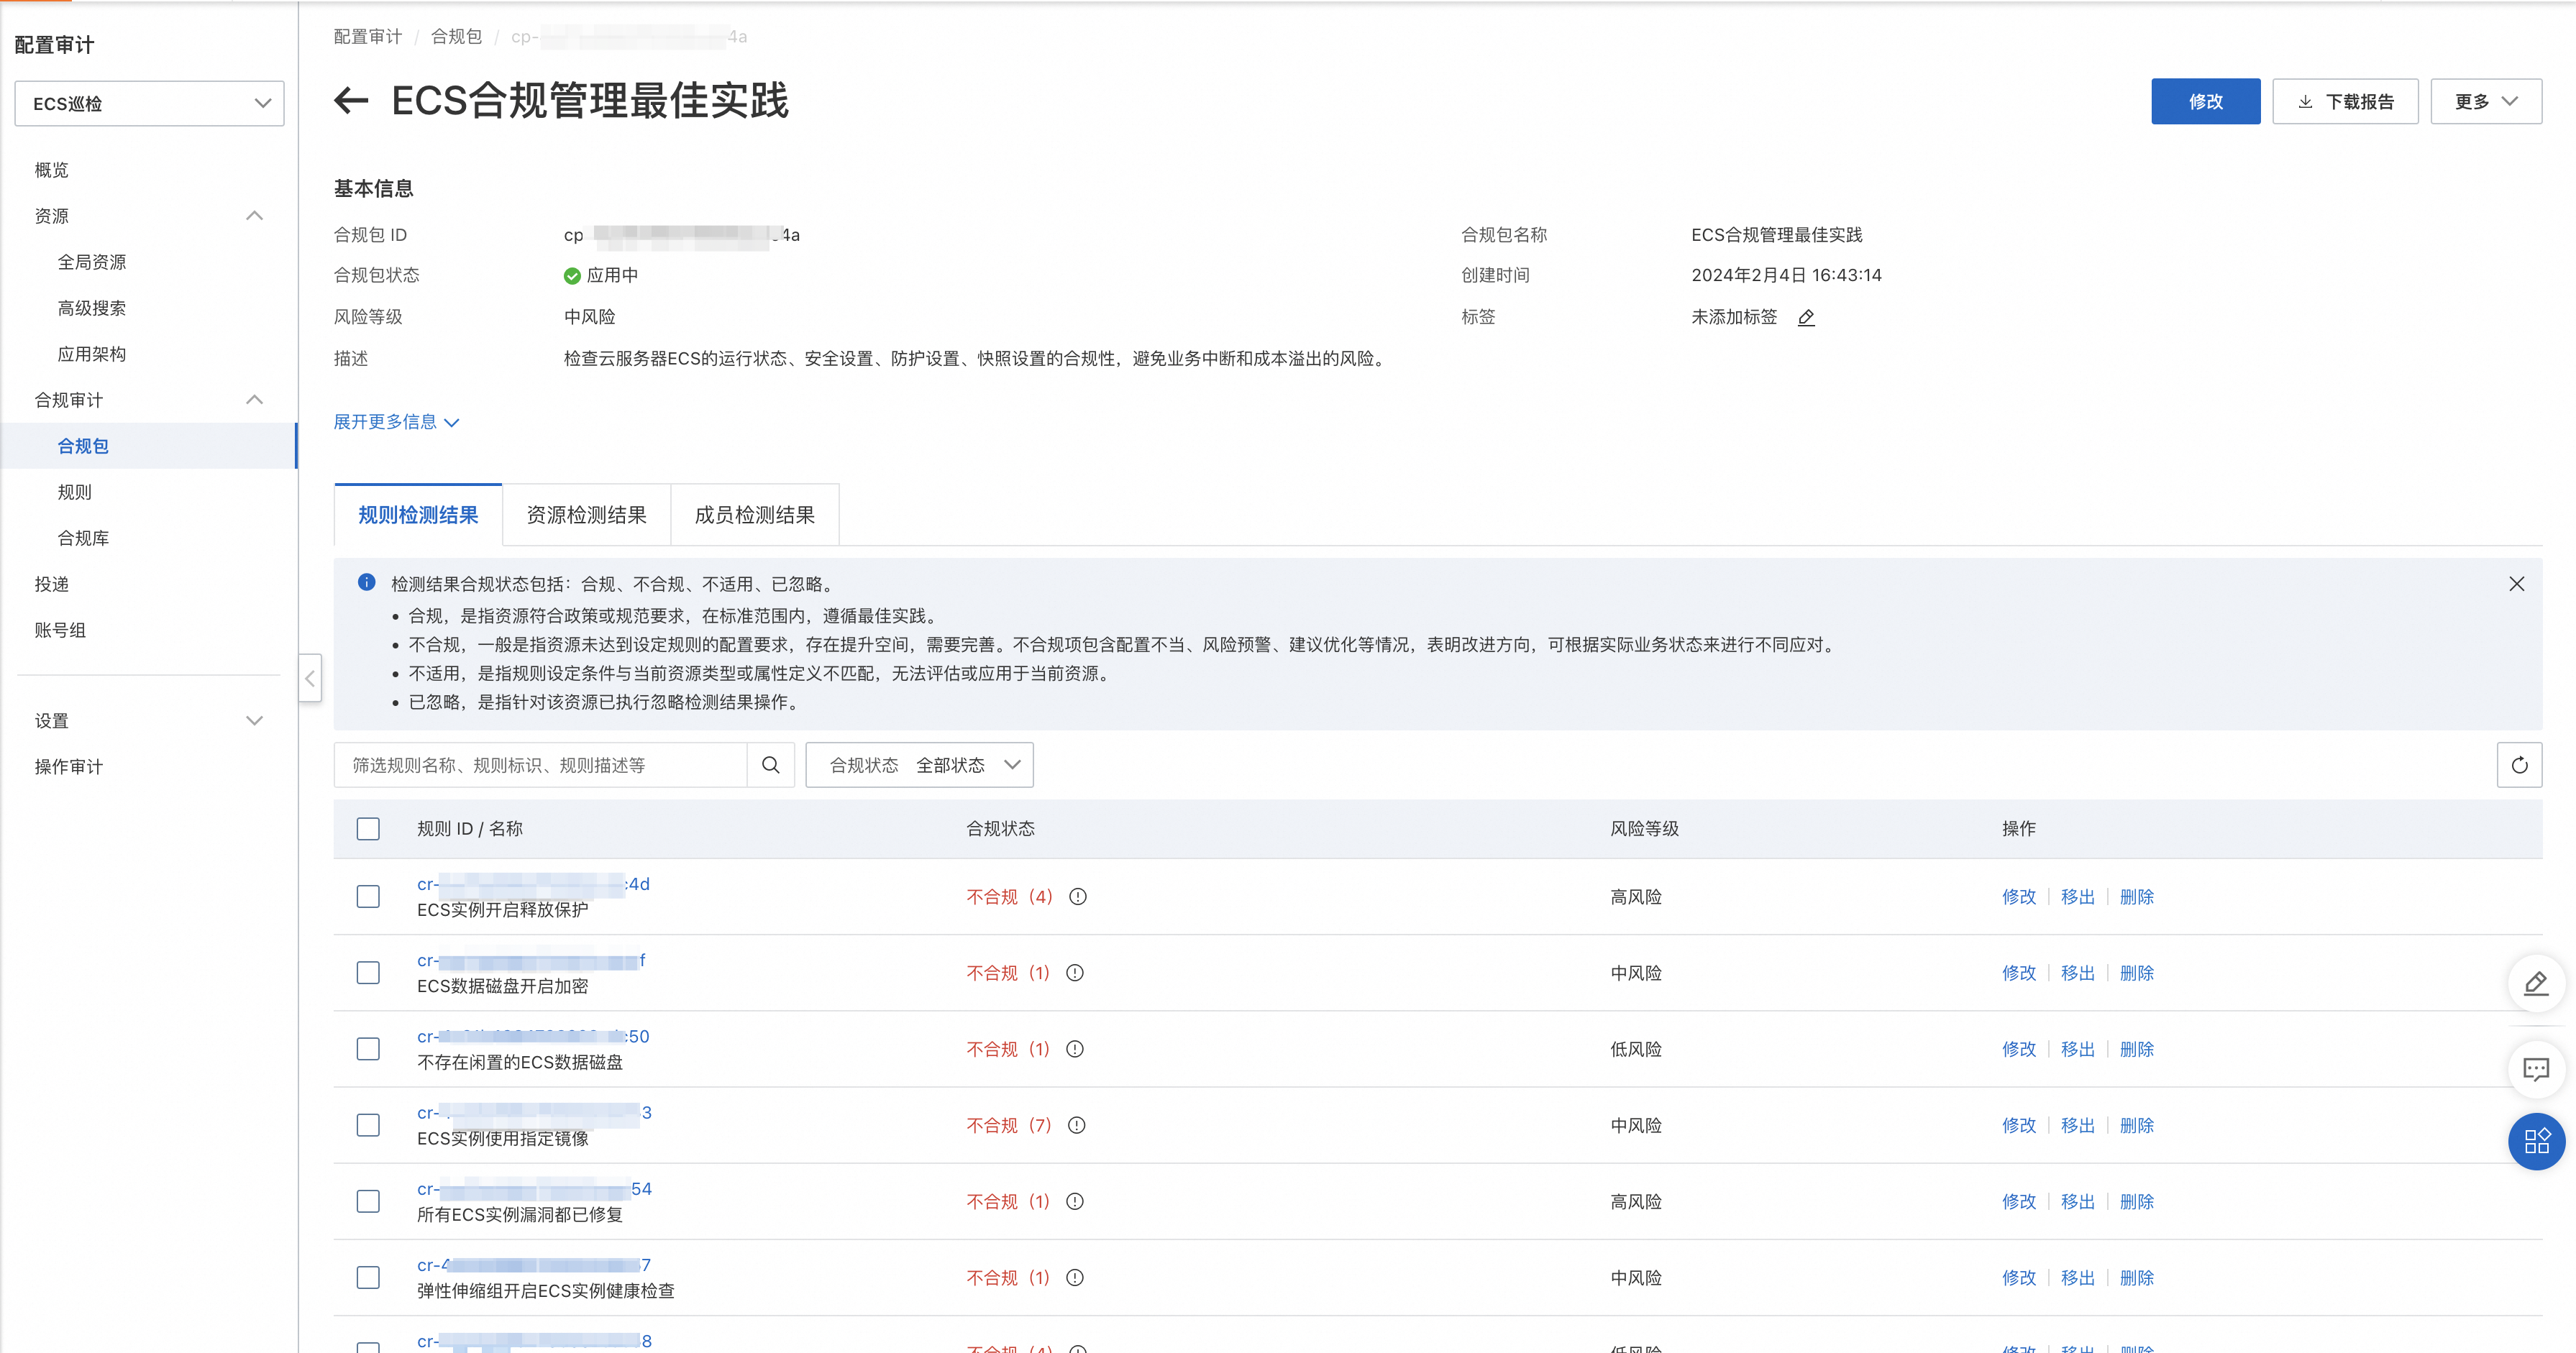Screen dimensions: 2576x1353
Task: Click the edit pencil icon next to 未添加标签
Action: pyautogui.click(x=1806, y=318)
